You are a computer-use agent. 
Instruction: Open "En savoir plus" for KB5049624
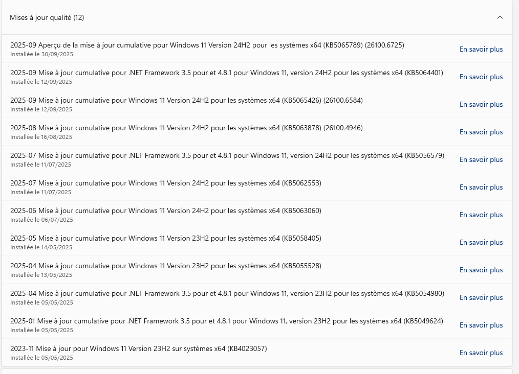point(481,325)
